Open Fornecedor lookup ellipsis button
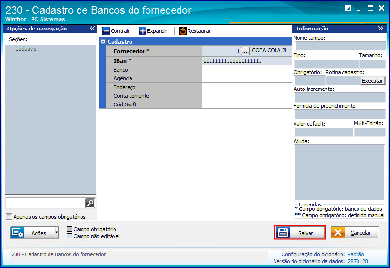 (x=245, y=51)
